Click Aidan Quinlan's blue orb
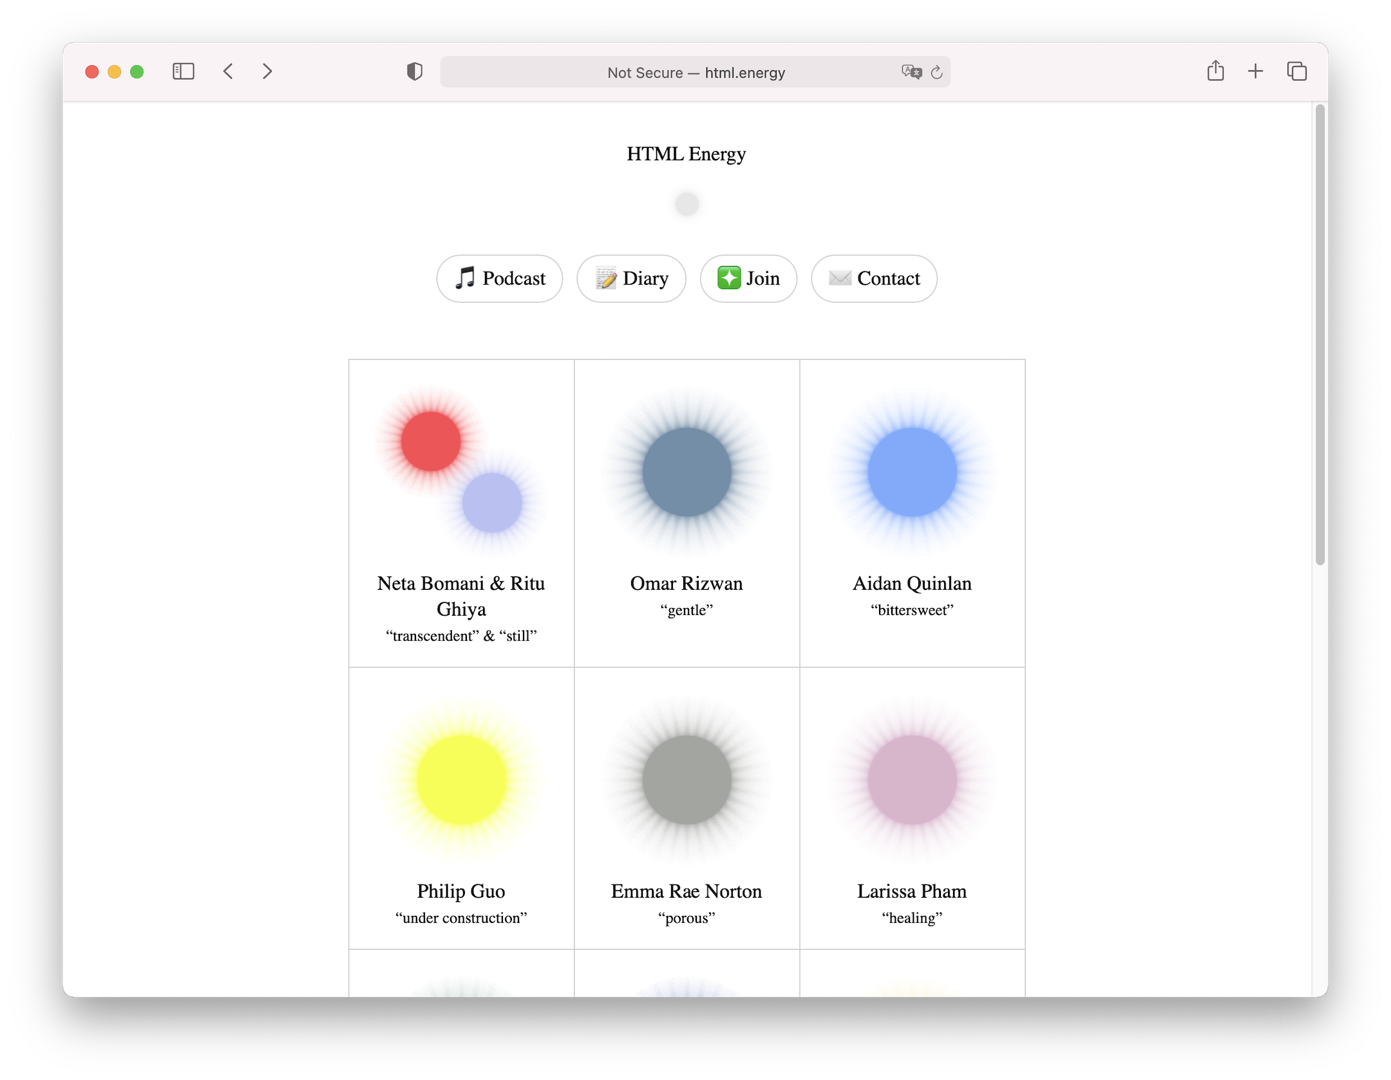 tap(912, 472)
